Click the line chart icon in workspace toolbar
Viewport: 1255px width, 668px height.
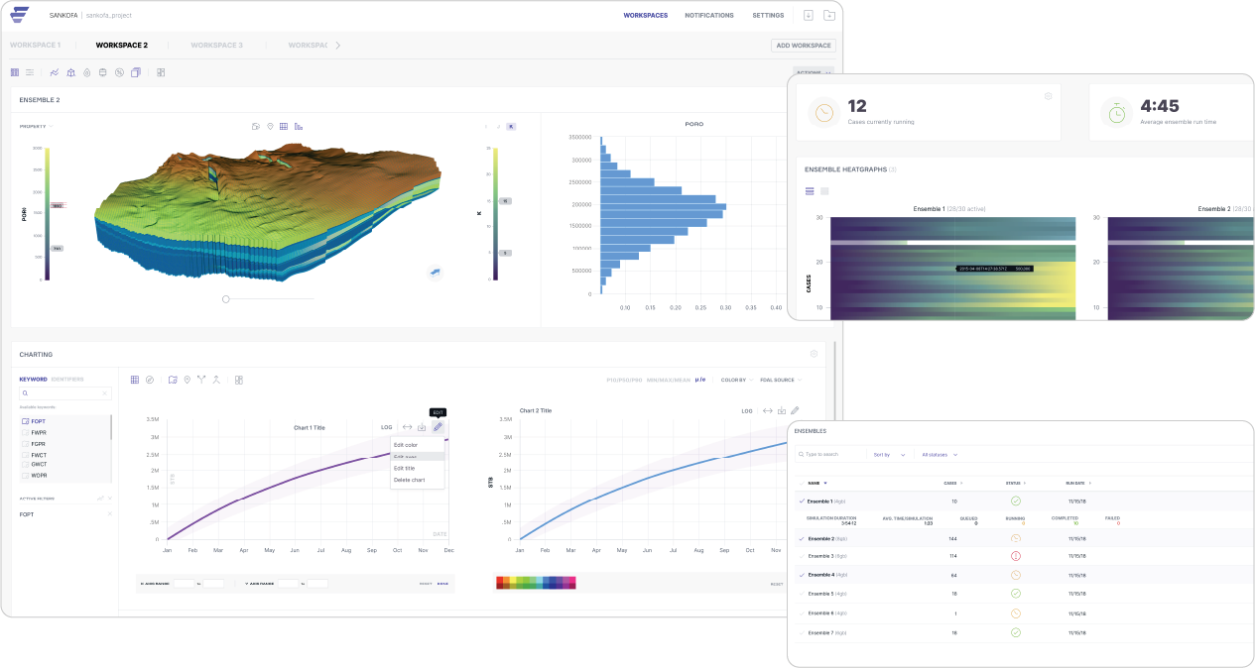(55, 72)
